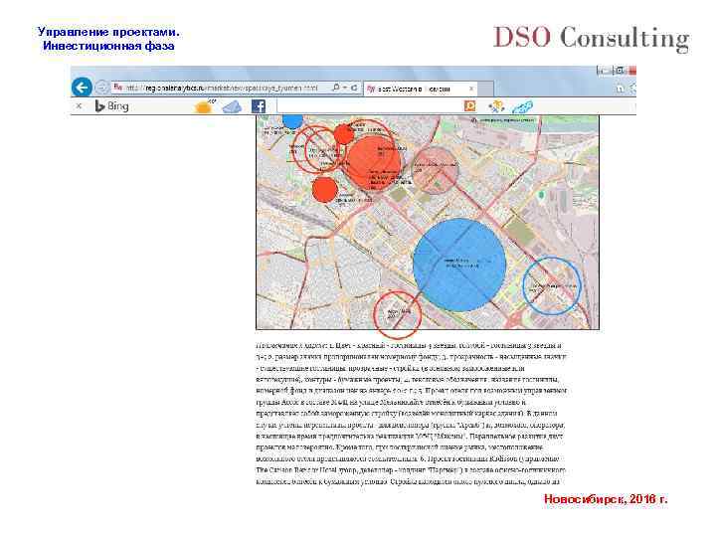Open the blank new tab button
Viewport: 716px width, 537px height.
coord(486,89)
